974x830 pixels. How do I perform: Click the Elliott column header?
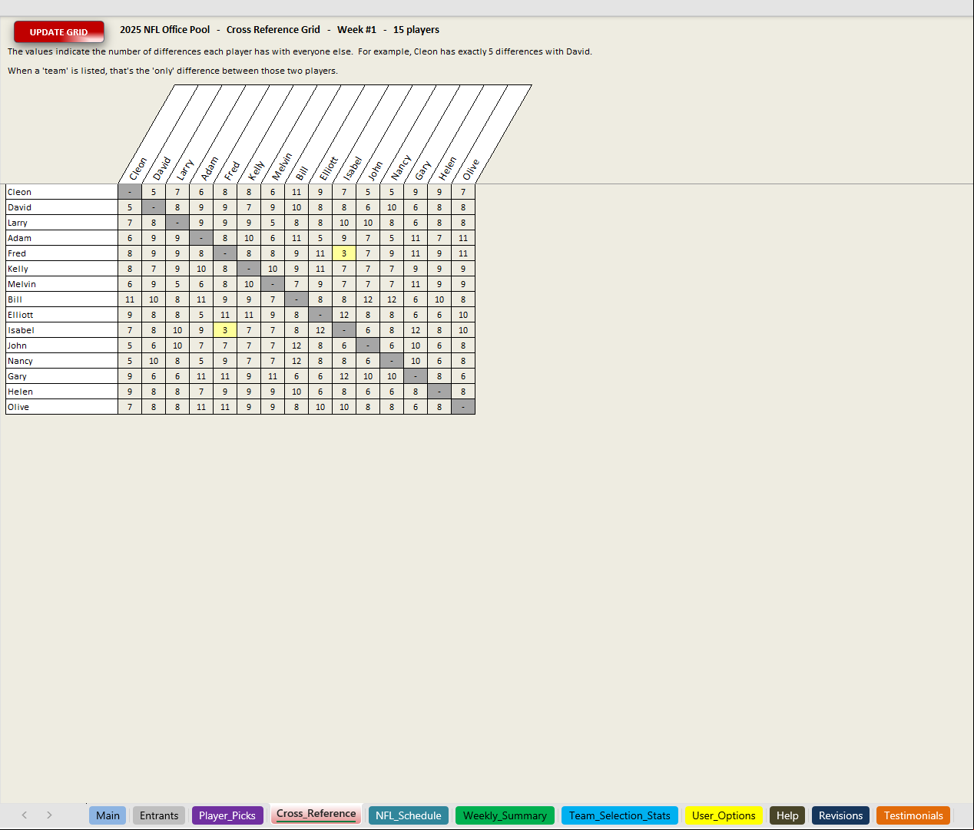tap(329, 167)
